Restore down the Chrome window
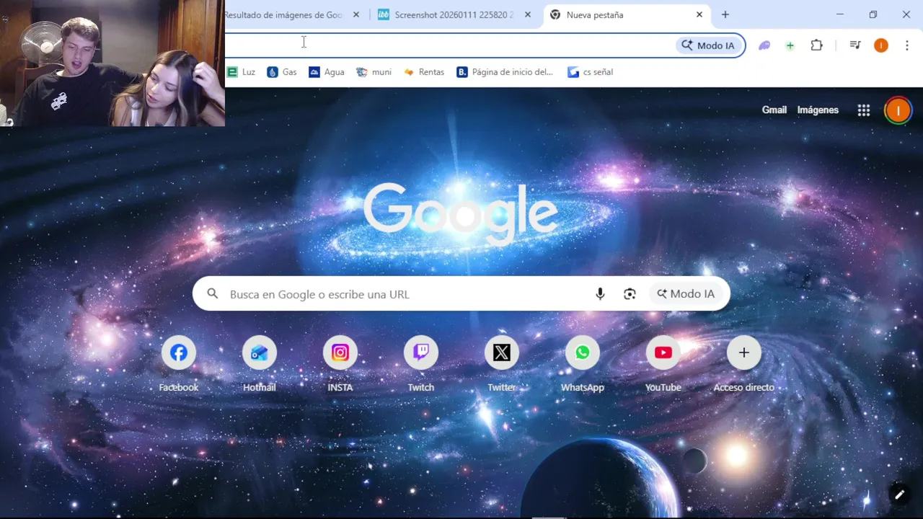 pos(873,14)
